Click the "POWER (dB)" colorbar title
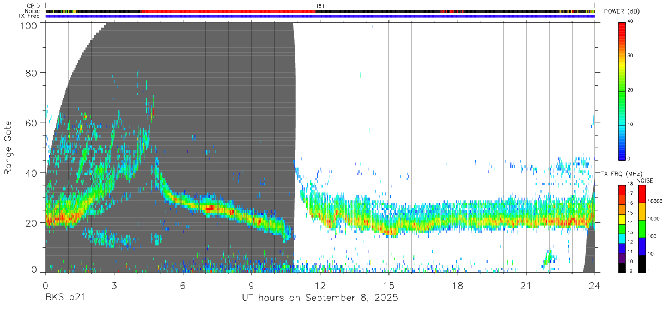 pos(622,11)
